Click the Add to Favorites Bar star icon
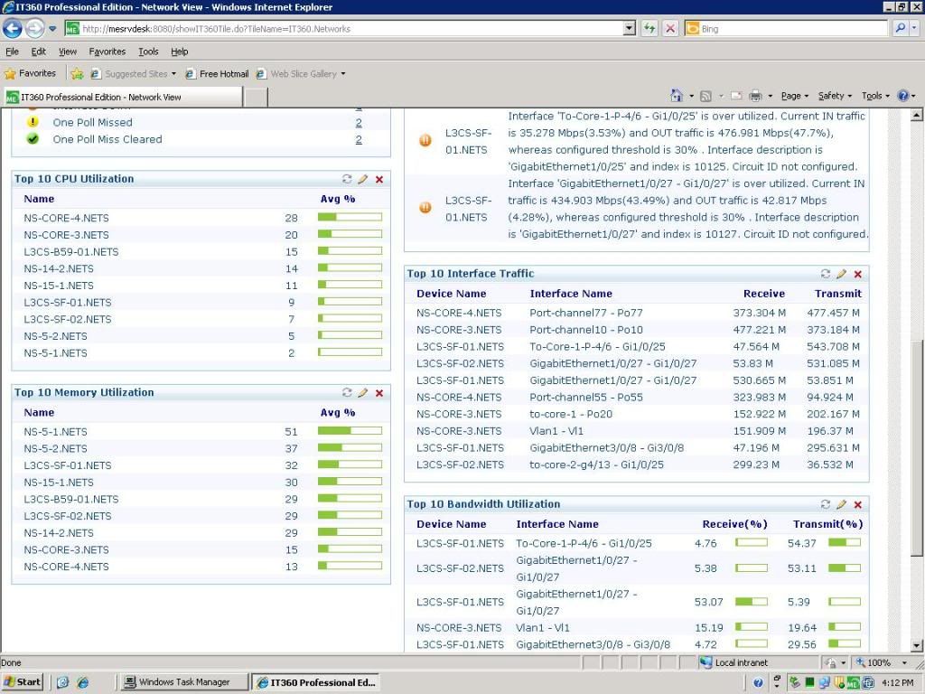 click(x=77, y=74)
